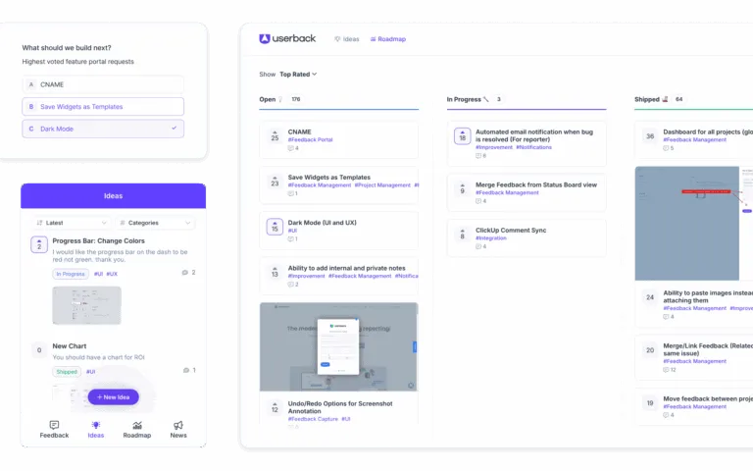Open comment icon on Automated email card
753x471 pixels.
(x=480, y=156)
